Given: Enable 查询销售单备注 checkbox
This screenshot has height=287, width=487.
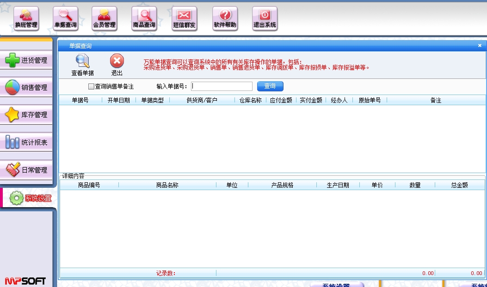Looking at the screenshot, I should 91,86.
